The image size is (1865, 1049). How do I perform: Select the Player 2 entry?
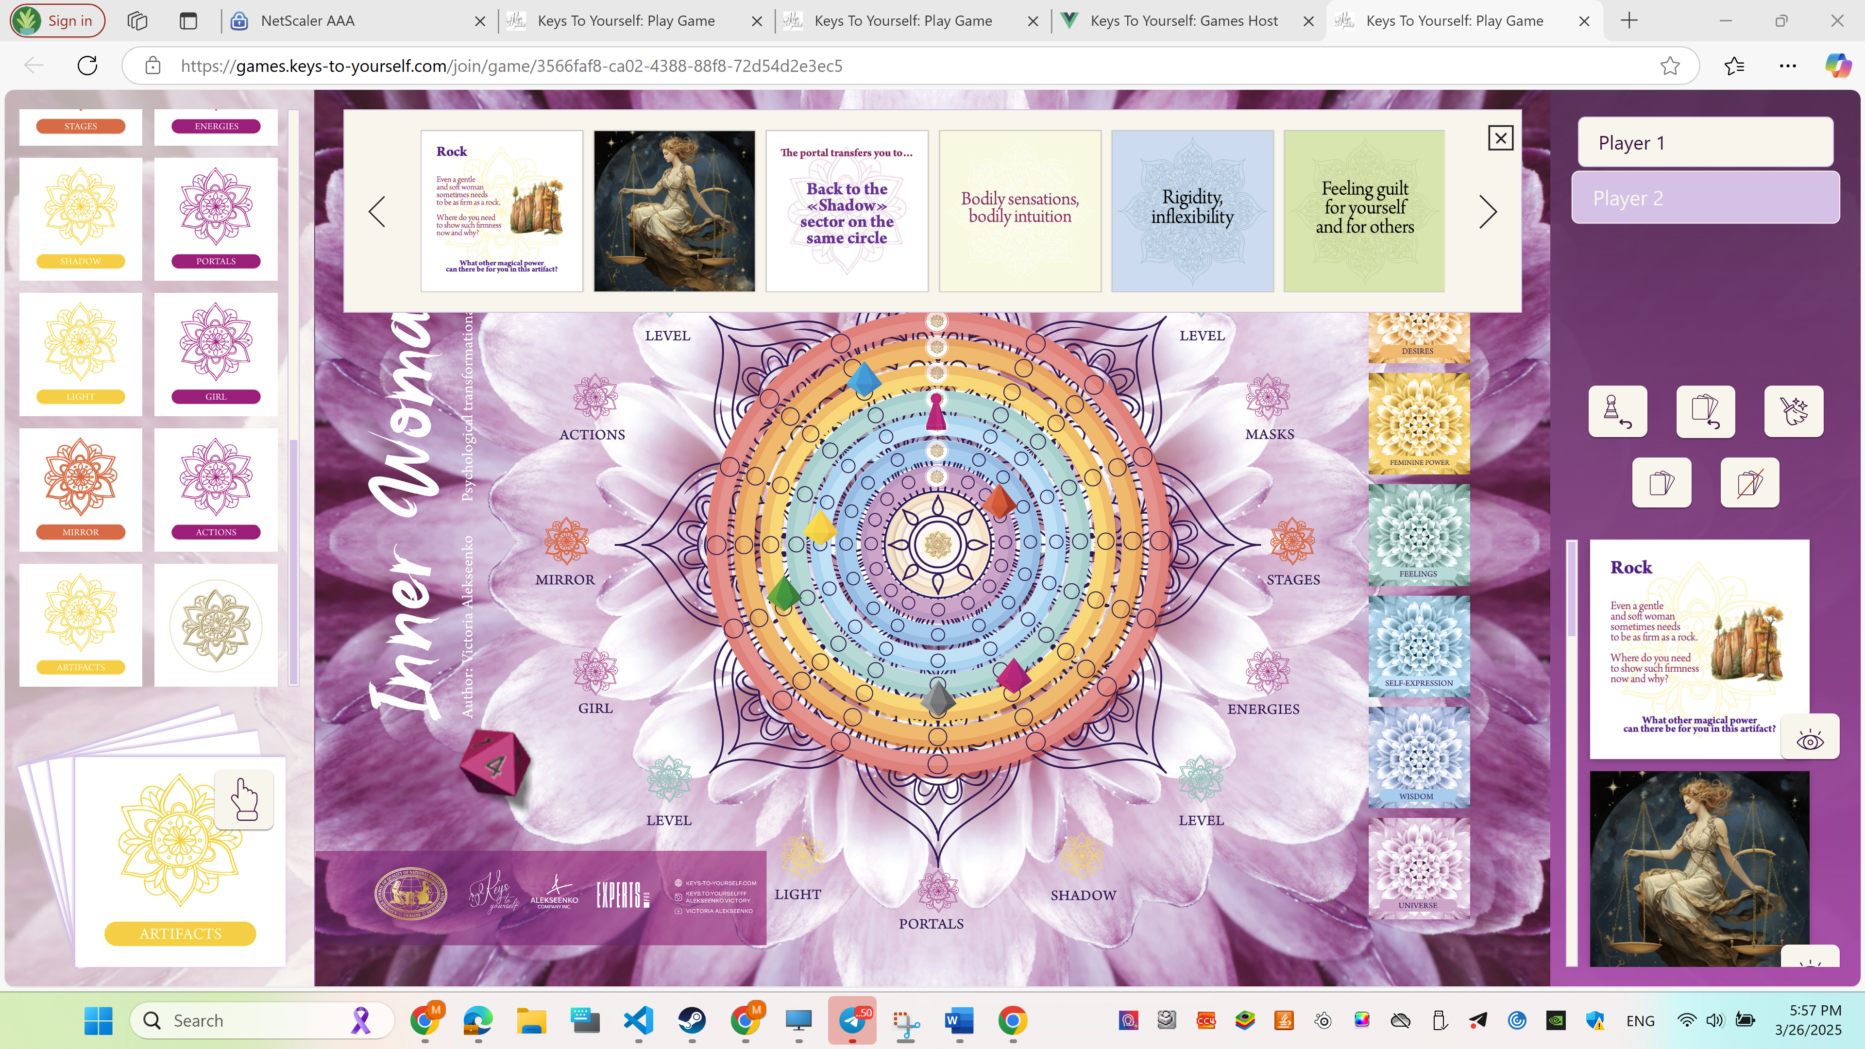pyautogui.click(x=1705, y=198)
